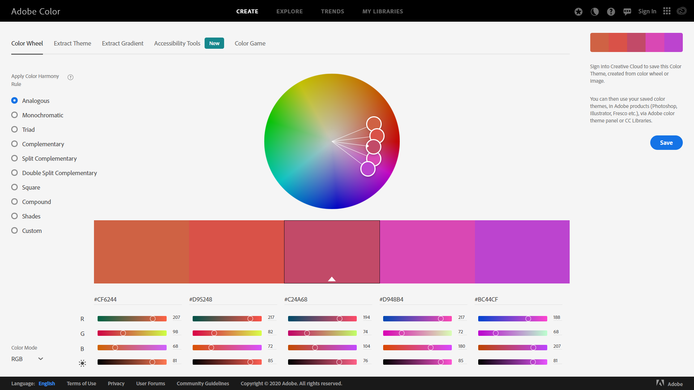
Task: Select the middle #C24A68 color swatch
Action: point(332,252)
